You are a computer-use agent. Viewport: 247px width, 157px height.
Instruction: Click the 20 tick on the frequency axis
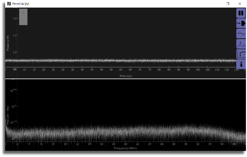125,144
